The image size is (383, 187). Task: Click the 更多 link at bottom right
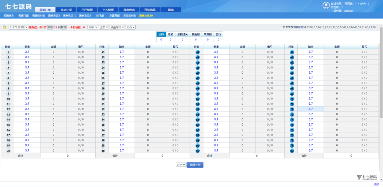point(377,184)
